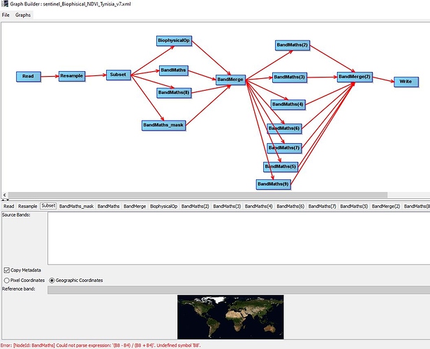Select the Subset node in the graph
The height and width of the screenshot is (349, 430).
click(118, 75)
